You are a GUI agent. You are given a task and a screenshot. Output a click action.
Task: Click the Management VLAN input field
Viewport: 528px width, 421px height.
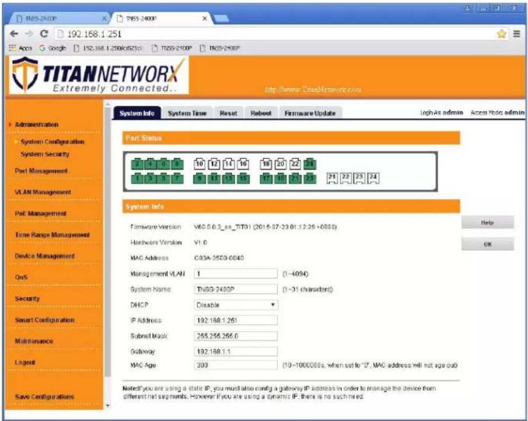click(x=235, y=274)
